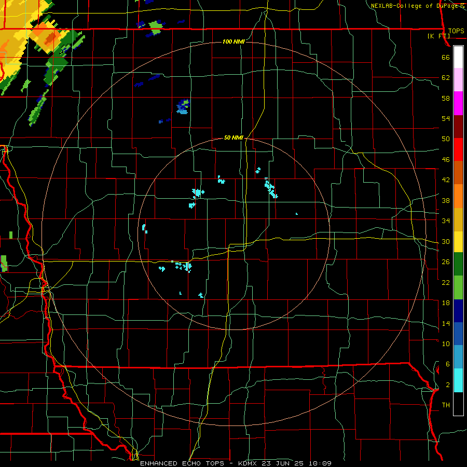
Task: Click the "100 NMI" range ring label
Action: click(233, 42)
